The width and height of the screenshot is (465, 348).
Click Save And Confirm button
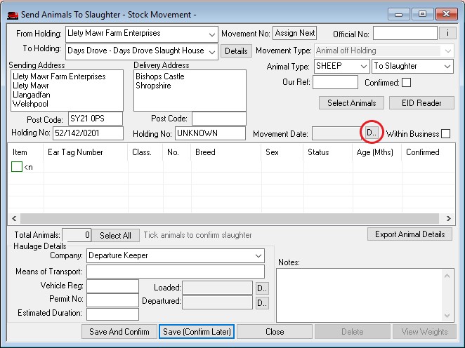[119, 332]
